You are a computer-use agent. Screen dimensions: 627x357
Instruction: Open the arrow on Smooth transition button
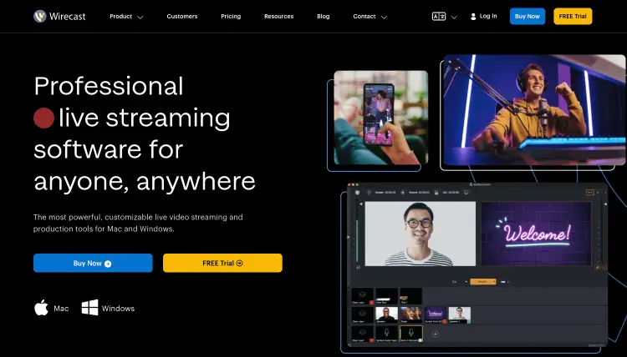[x=494, y=282]
